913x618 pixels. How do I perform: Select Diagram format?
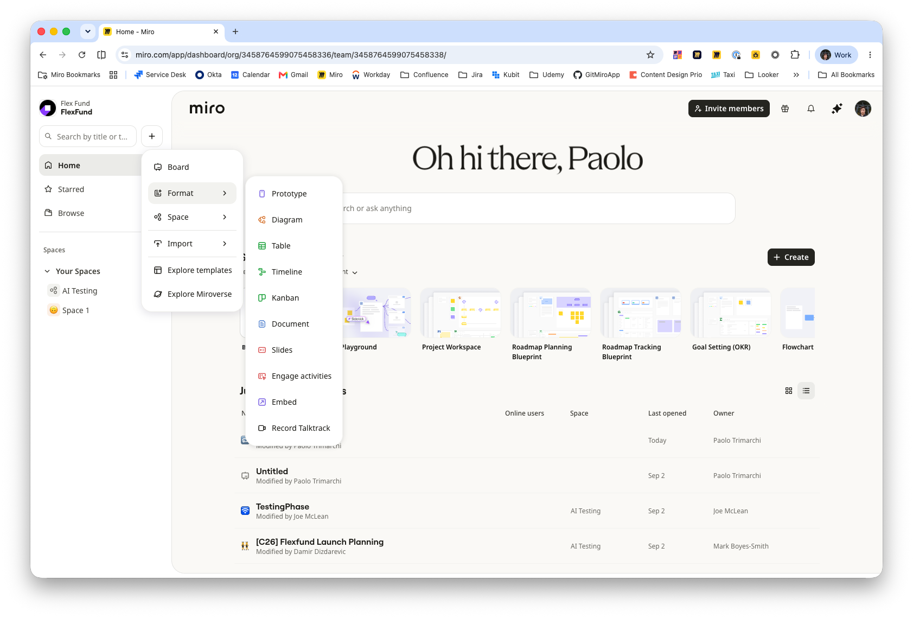tap(294, 220)
